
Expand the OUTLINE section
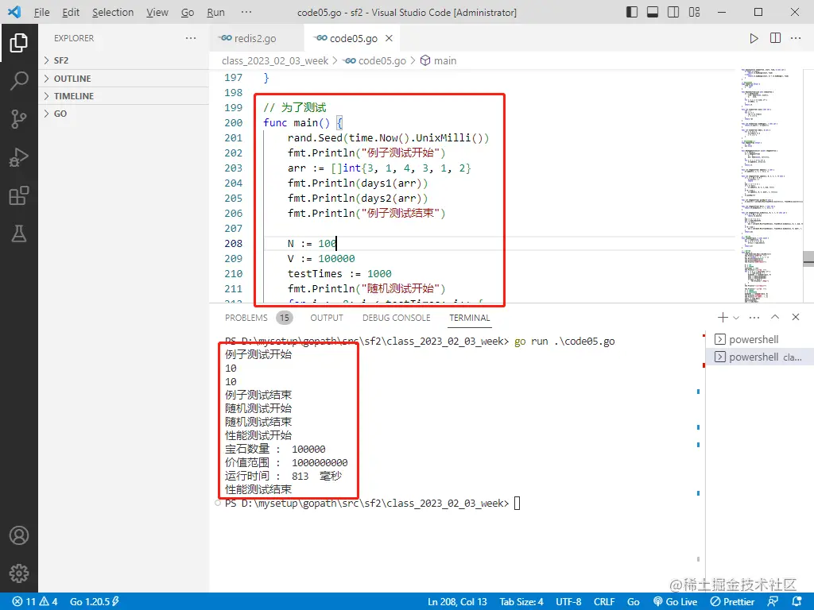tap(123, 79)
